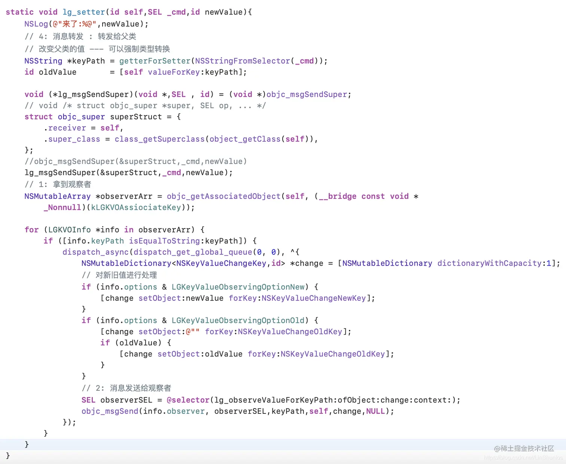Click NSKeyValueChangeNewKey constant
The width and height of the screenshot is (566, 464).
pos(314,298)
